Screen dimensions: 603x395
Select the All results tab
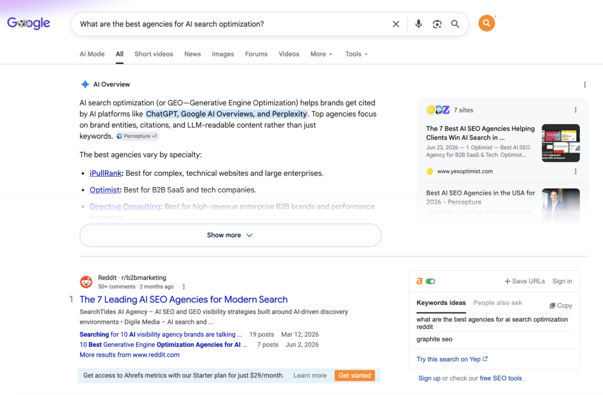pos(120,54)
